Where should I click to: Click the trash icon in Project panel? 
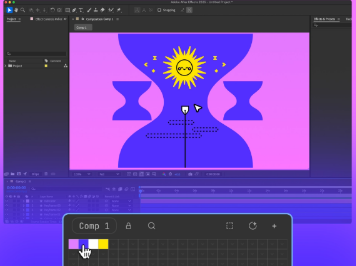coord(46,174)
